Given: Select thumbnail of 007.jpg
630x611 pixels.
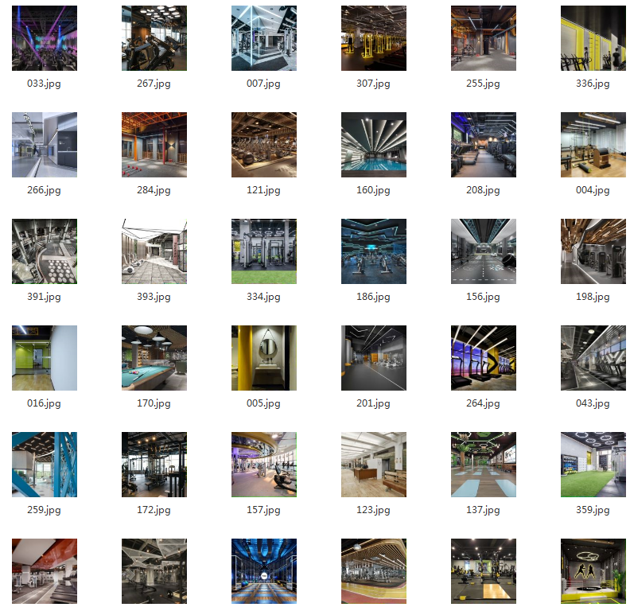Looking at the screenshot, I should (x=263, y=38).
